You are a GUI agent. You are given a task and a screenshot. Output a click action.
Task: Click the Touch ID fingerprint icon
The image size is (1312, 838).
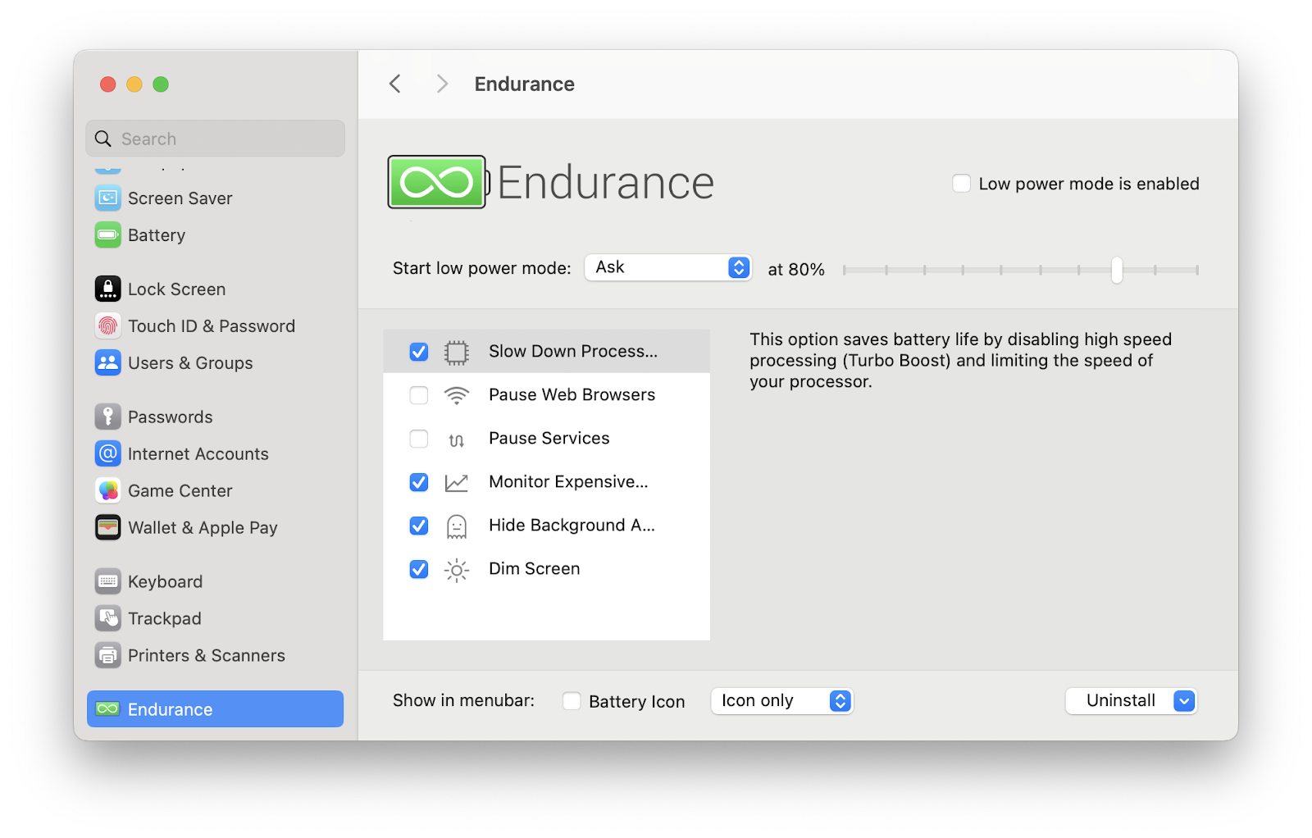[x=107, y=326]
